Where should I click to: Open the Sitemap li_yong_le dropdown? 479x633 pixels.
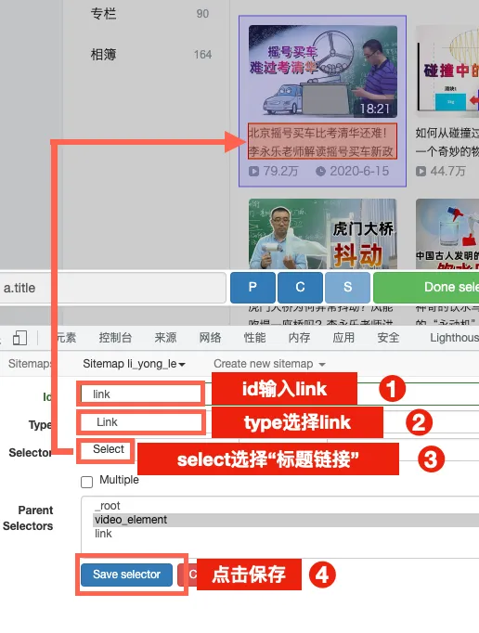click(x=134, y=364)
